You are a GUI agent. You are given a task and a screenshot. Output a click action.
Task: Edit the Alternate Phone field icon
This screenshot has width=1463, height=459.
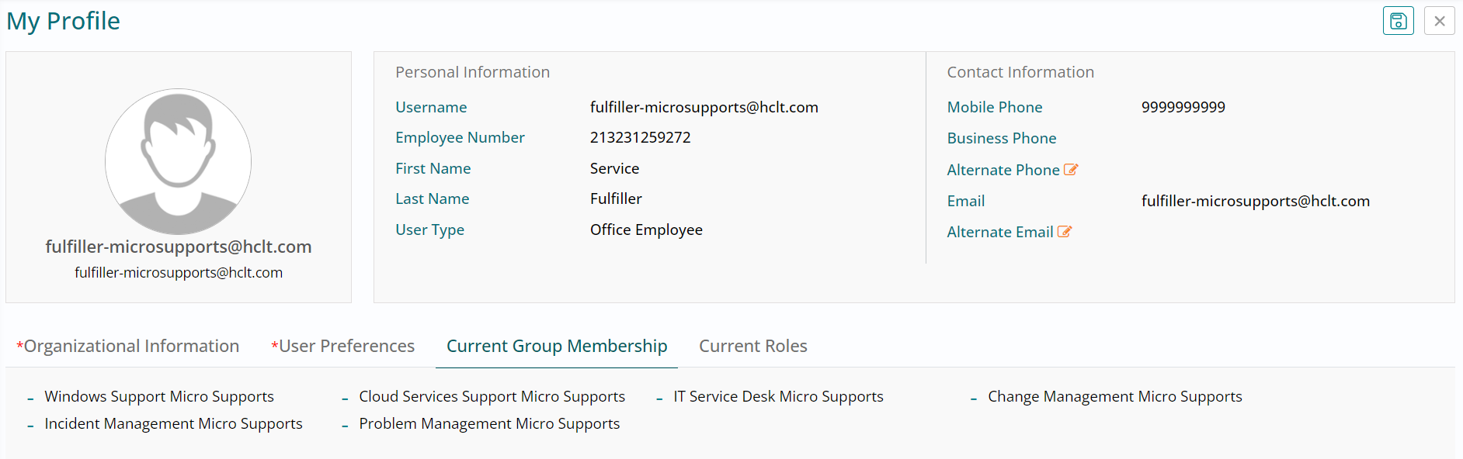pos(1071,170)
